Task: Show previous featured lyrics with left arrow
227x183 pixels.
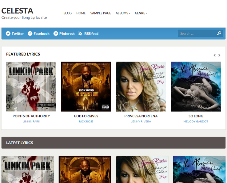Action: 215,55
